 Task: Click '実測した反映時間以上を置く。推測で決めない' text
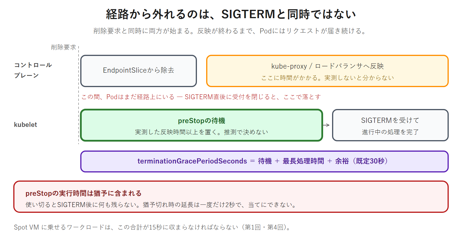click(x=202, y=132)
